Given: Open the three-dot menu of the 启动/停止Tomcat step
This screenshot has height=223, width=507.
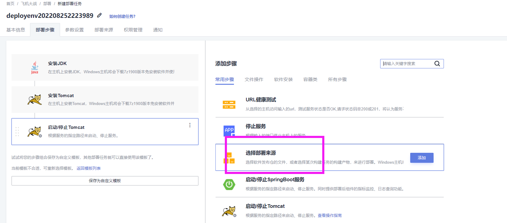Looking at the screenshot, I should 190,125.
